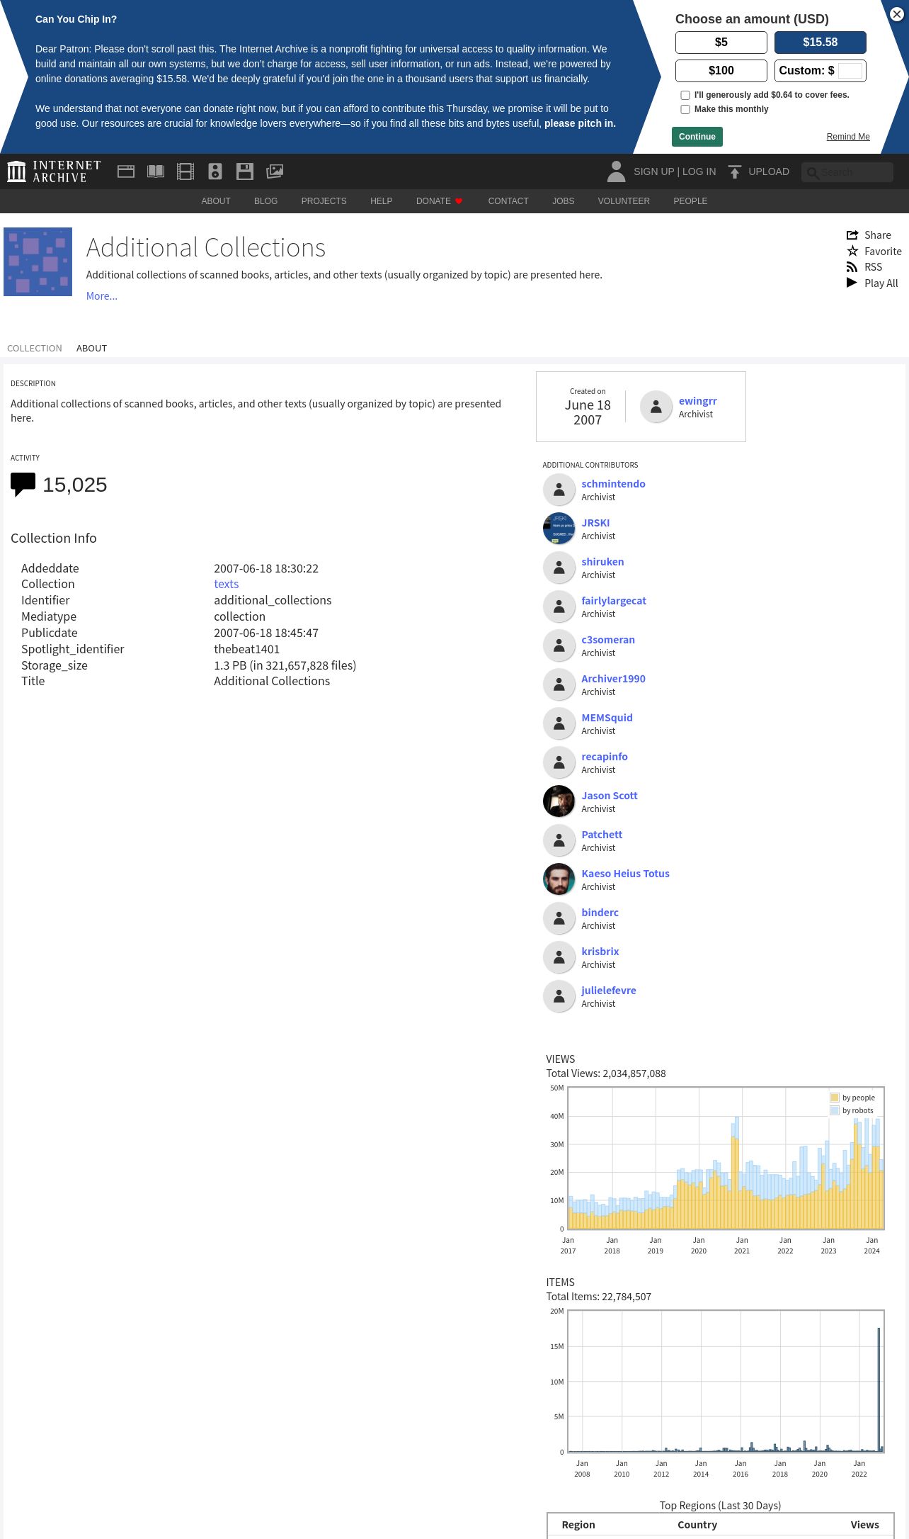Switch to the About tab
Viewport: 909px width, 1539px height.
pos(91,348)
